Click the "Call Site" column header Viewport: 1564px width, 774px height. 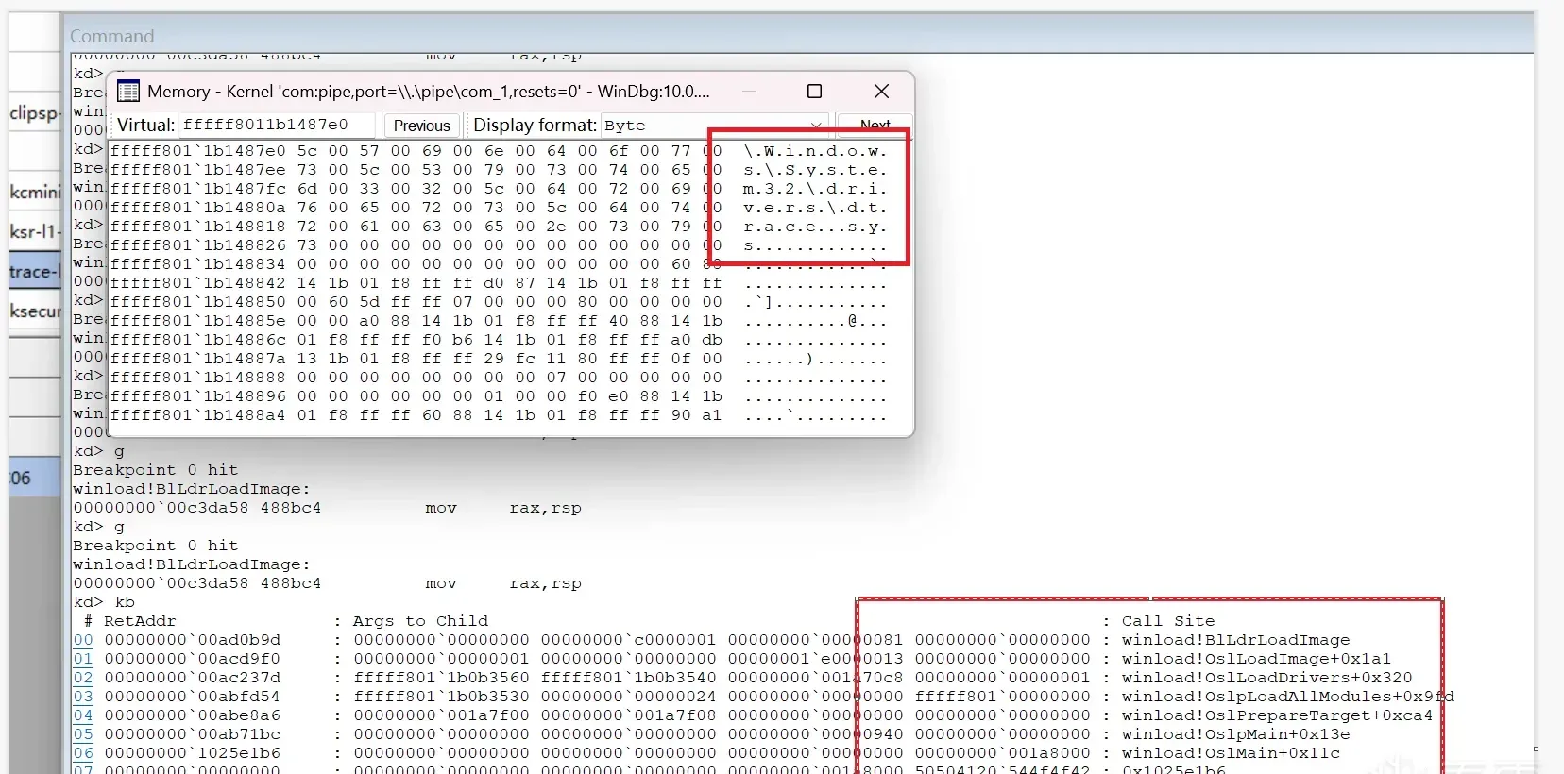click(1168, 621)
